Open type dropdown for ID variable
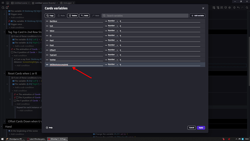The height and width of the screenshot is (141, 250). pos(113,35)
